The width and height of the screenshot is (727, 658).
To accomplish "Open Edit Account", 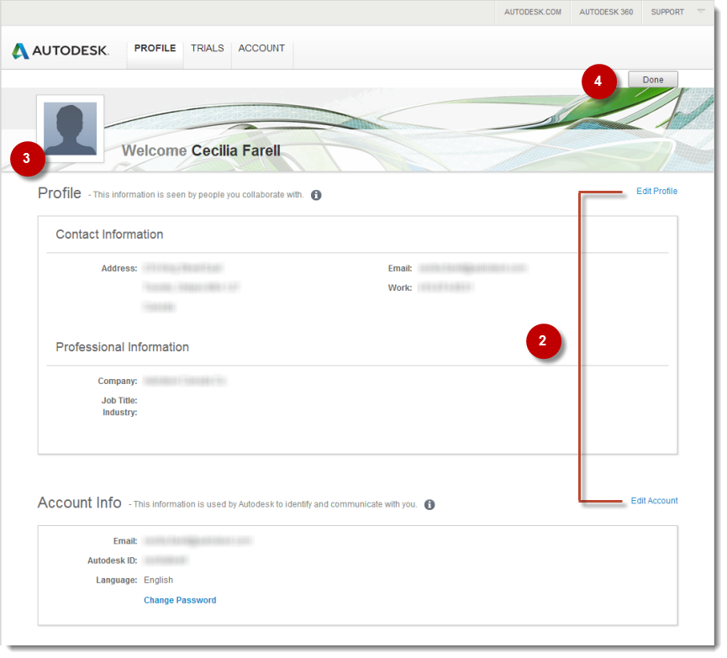I will [x=654, y=500].
